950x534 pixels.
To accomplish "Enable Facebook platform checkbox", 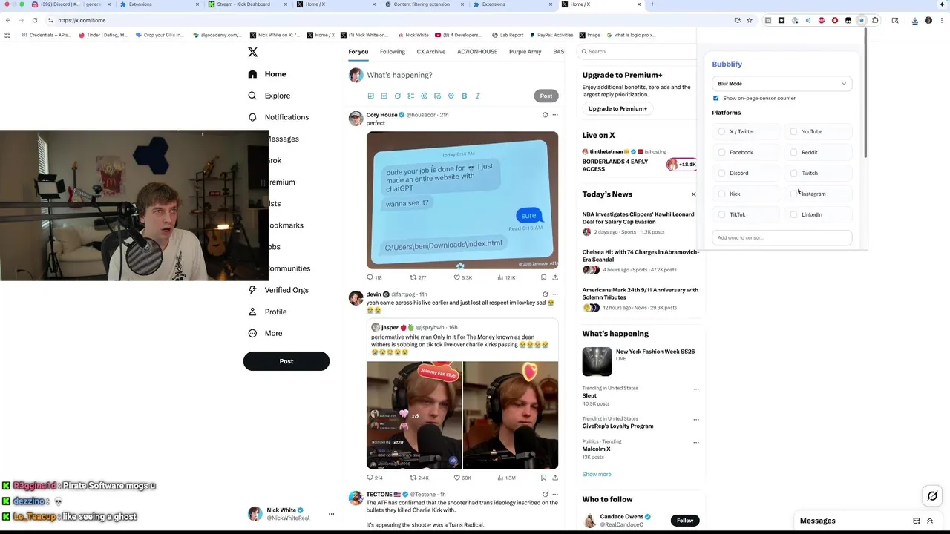I will click(x=721, y=152).
